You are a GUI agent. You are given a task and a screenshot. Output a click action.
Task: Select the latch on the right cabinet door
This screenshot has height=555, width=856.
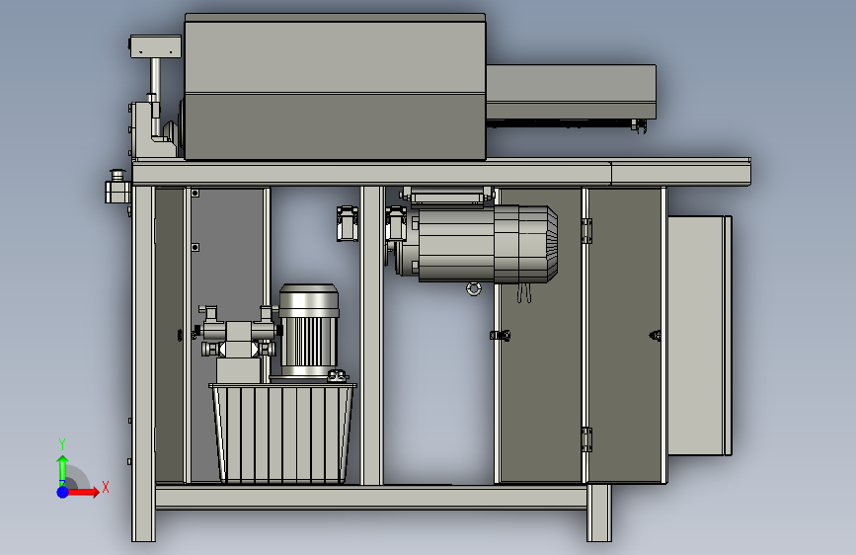(x=656, y=336)
